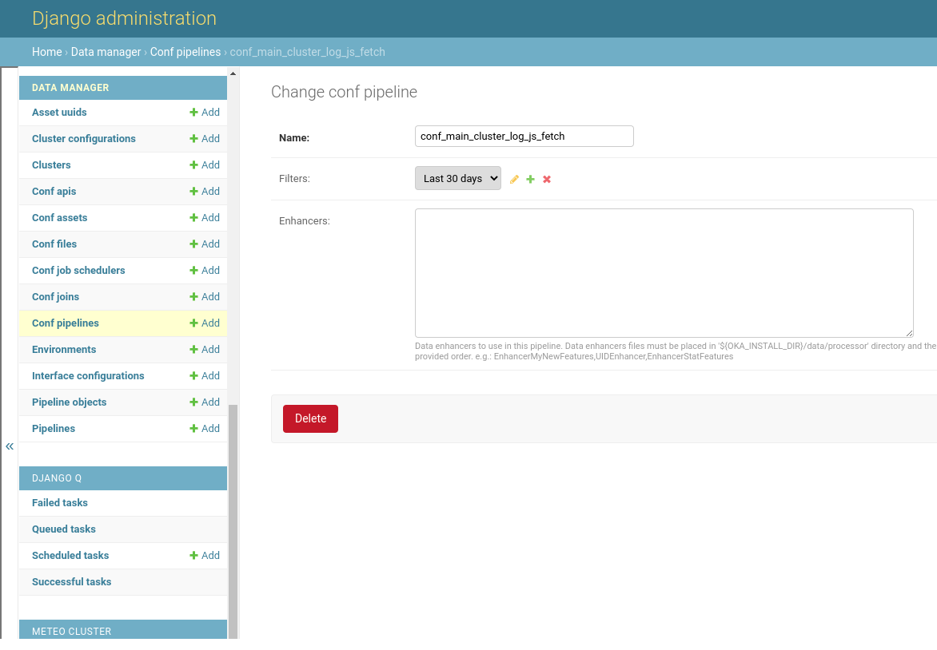The width and height of the screenshot is (937, 650).
Task: Add a new Cluster configuration
Action: [205, 139]
